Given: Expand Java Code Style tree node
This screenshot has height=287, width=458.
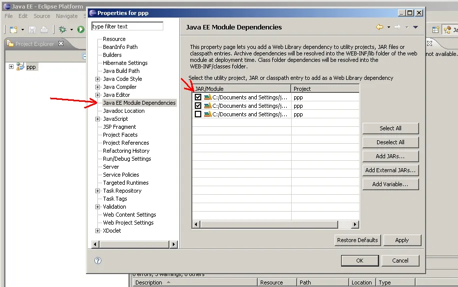Looking at the screenshot, I should click(x=97, y=79).
